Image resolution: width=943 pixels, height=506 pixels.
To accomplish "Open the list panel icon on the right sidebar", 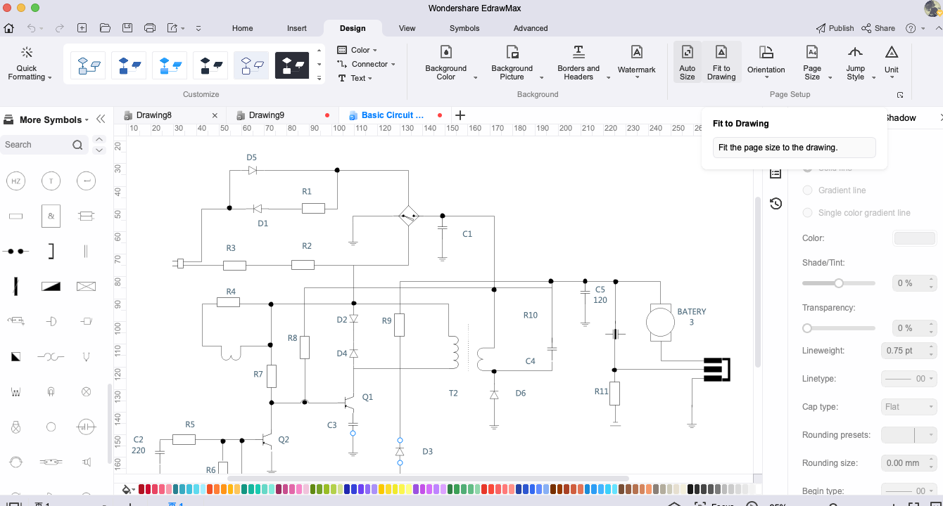I will pyautogui.click(x=776, y=173).
